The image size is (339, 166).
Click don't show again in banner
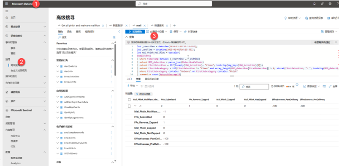pos(322,42)
